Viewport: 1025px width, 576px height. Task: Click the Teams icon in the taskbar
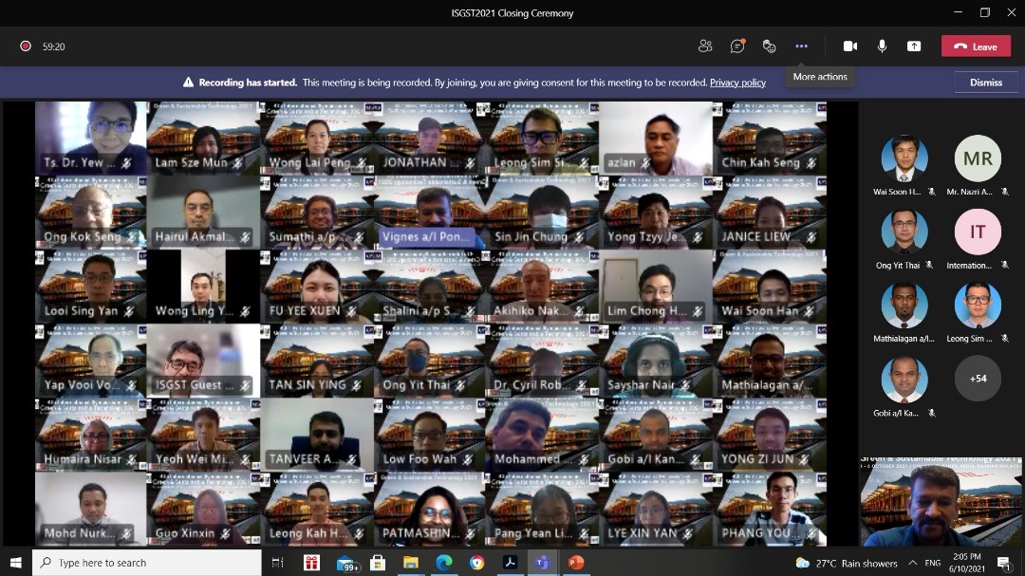[542, 563]
